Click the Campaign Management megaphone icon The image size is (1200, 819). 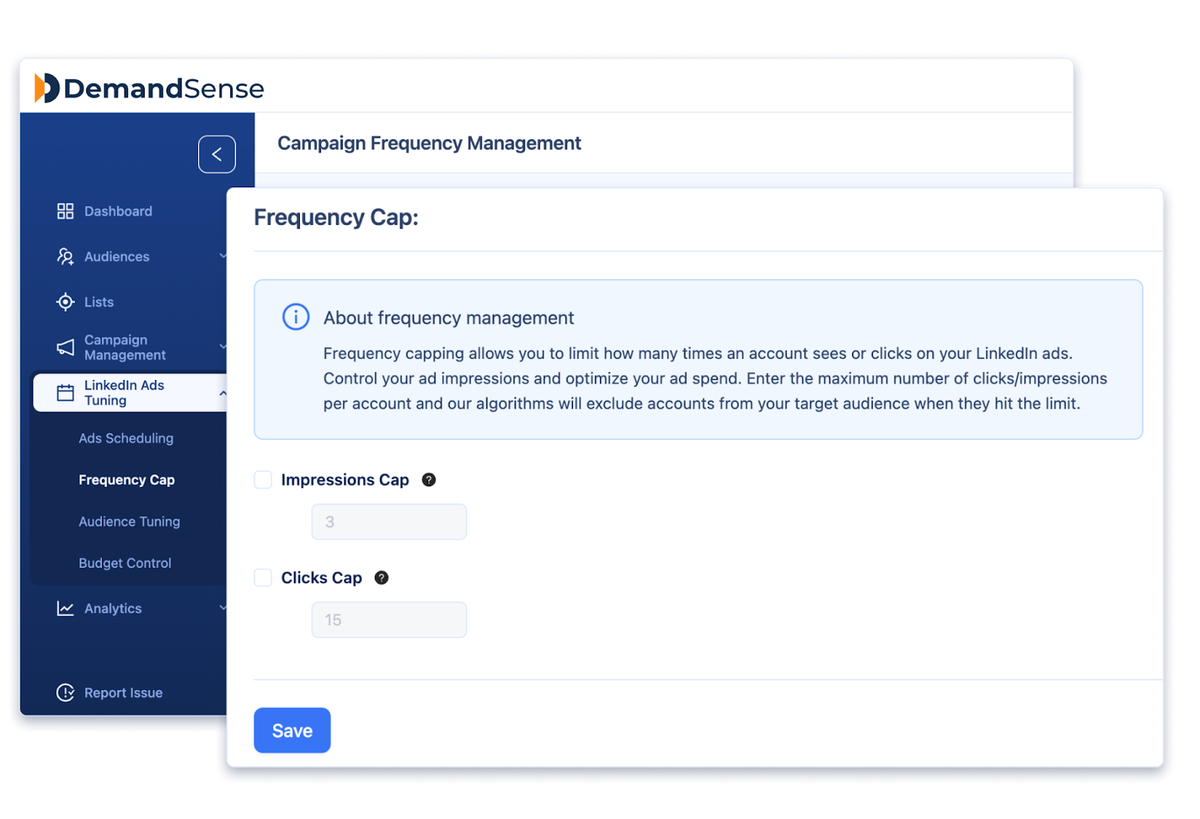click(65, 348)
